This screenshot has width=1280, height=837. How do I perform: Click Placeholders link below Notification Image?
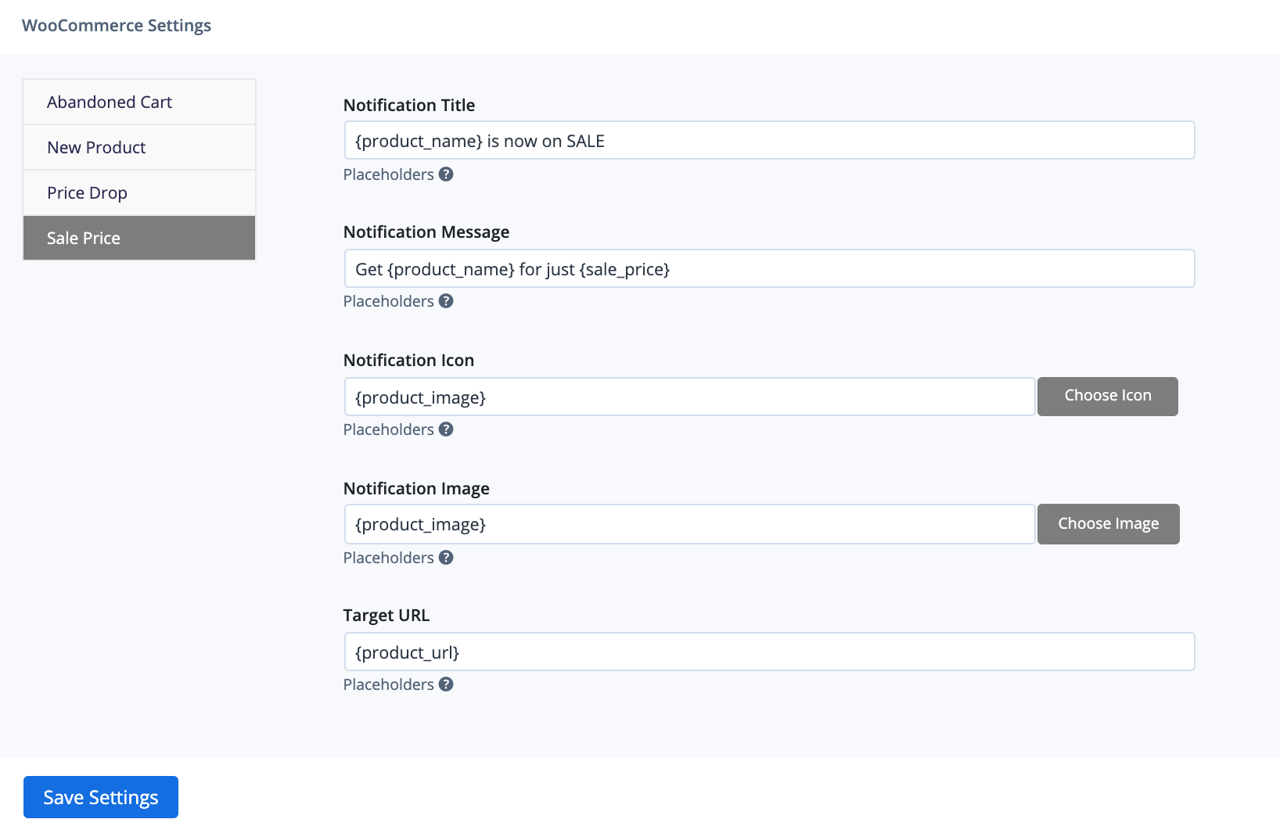click(x=388, y=558)
